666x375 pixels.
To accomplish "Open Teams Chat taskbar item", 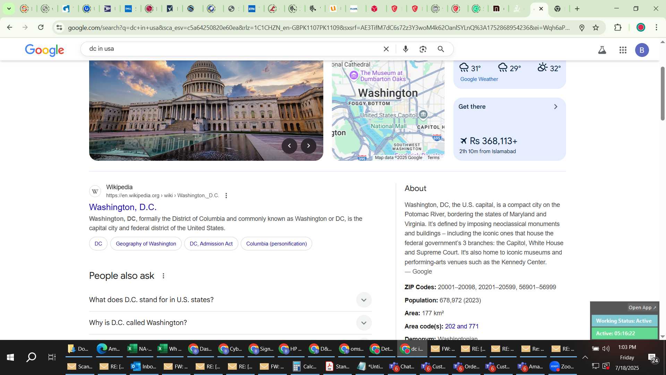I will 402,367.
